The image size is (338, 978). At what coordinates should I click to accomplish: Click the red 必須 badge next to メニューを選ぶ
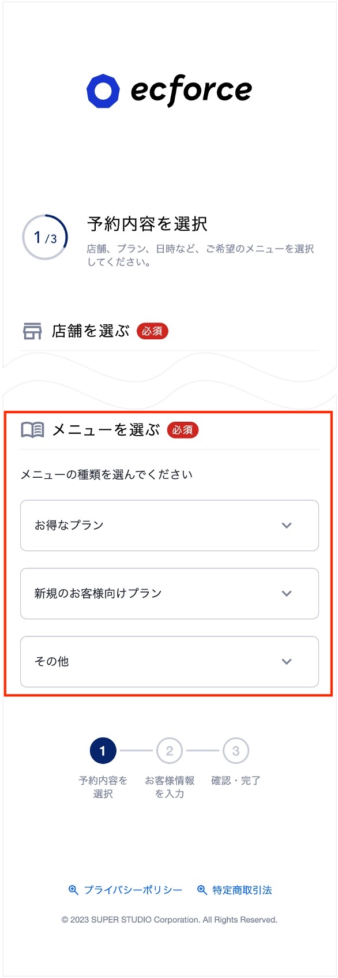183,430
